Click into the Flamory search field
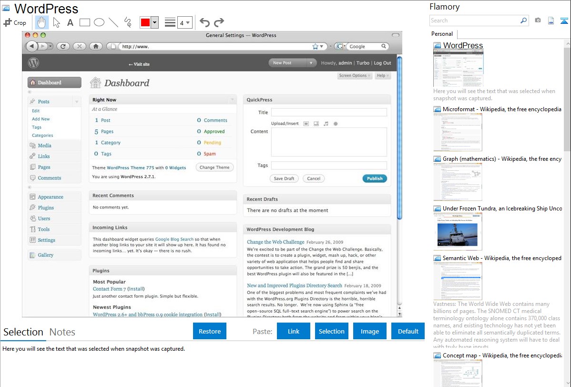Viewport: 571px width, 387px height. coord(475,21)
